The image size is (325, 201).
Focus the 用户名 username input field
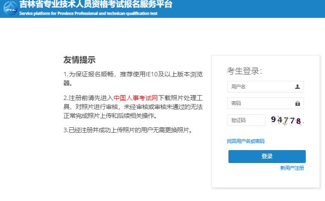265,87
